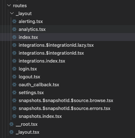Select the routes folder label
Viewport: 135px width, 138px height.
[x=20, y=6]
